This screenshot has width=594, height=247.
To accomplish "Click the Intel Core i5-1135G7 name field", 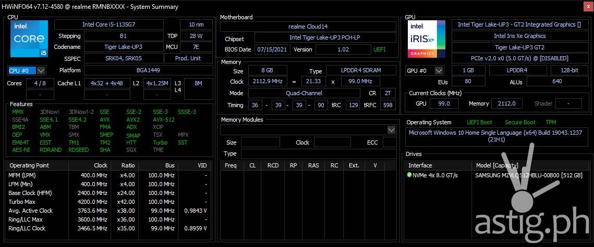I will (108, 24).
